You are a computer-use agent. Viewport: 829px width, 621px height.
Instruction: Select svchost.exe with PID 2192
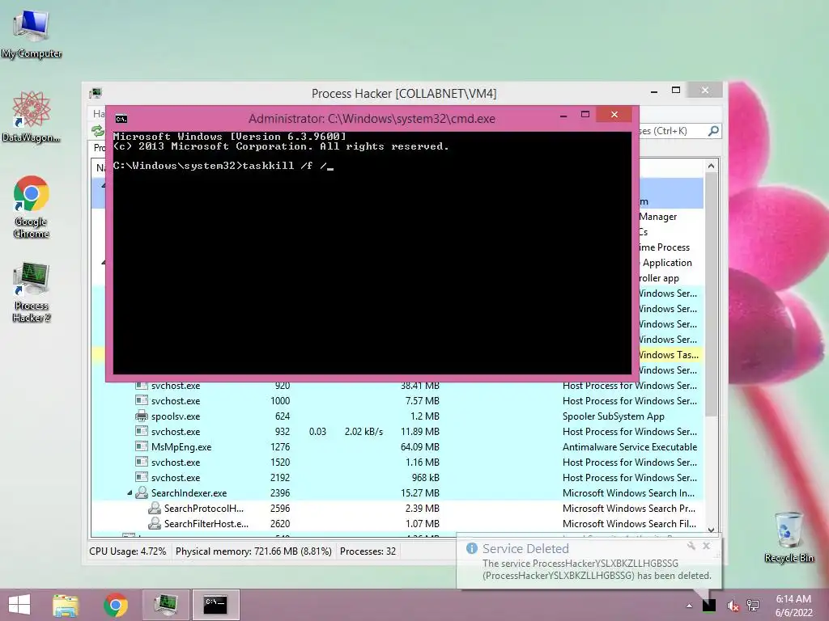pyautogui.click(x=397, y=477)
